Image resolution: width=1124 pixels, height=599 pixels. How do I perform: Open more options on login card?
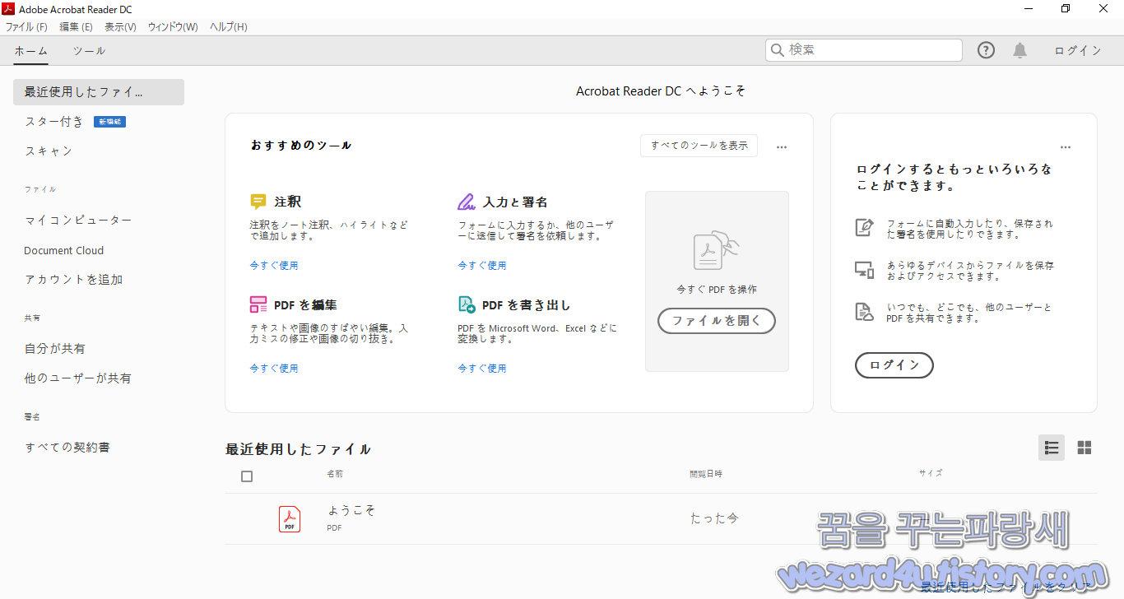coord(1066,147)
